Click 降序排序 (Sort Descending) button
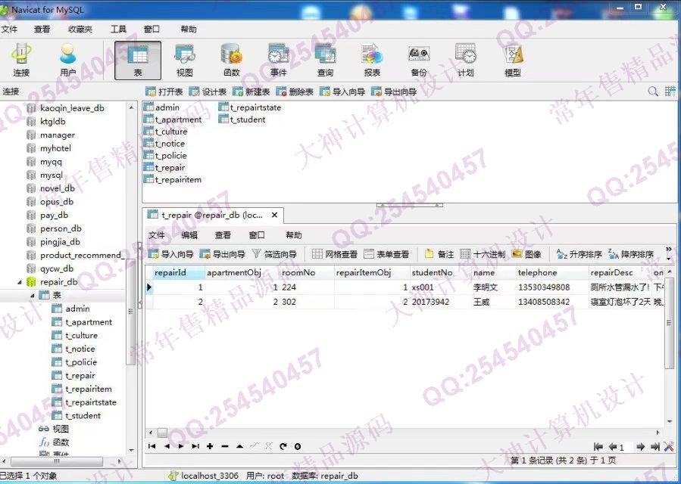This screenshot has height=484, width=681. coord(630,254)
